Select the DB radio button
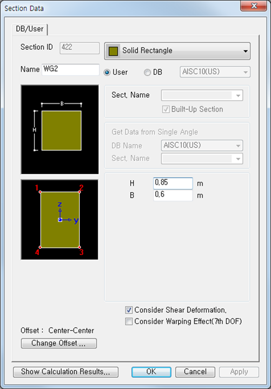Screen dimensions: 271x389 point(147,72)
